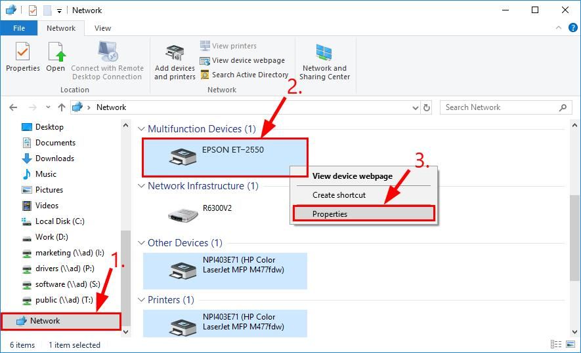Viewport: 581px width, 353px height.
Task: Navigate up one level with up arrow
Action: pos(62,107)
